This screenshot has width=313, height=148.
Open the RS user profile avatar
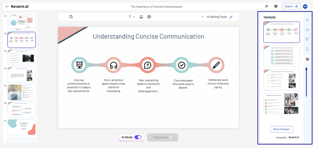[305, 7]
